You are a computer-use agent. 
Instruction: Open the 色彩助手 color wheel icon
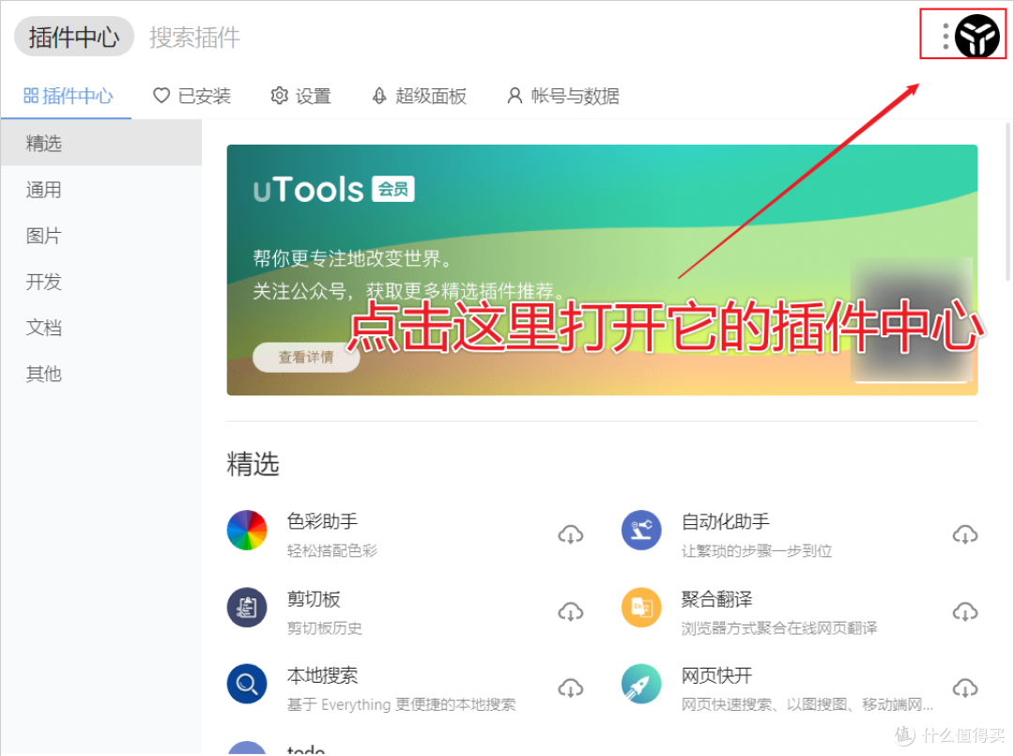pos(247,531)
